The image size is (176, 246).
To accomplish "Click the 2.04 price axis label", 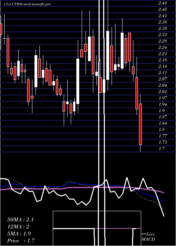I will coord(163,85).
